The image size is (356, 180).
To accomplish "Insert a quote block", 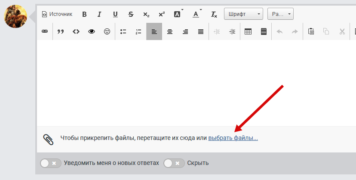I will coord(61,31).
